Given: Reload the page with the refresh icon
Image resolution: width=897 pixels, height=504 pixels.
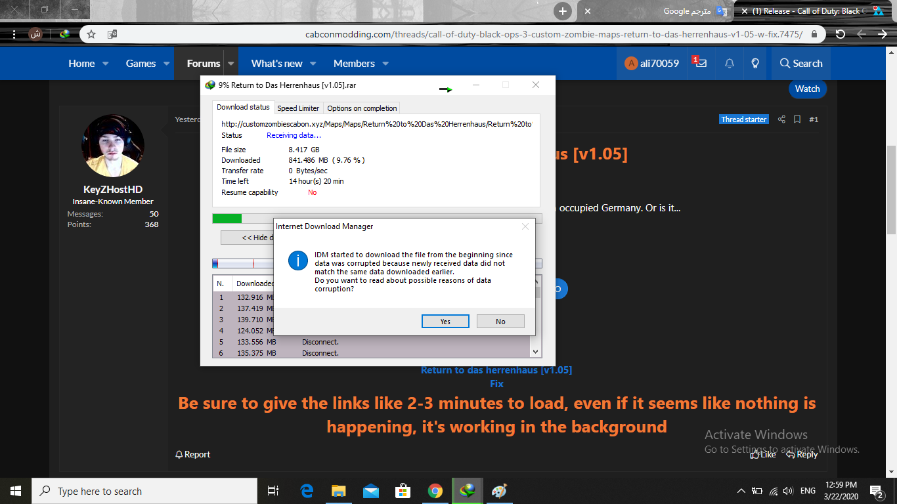Looking at the screenshot, I should pyautogui.click(x=840, y=34).
